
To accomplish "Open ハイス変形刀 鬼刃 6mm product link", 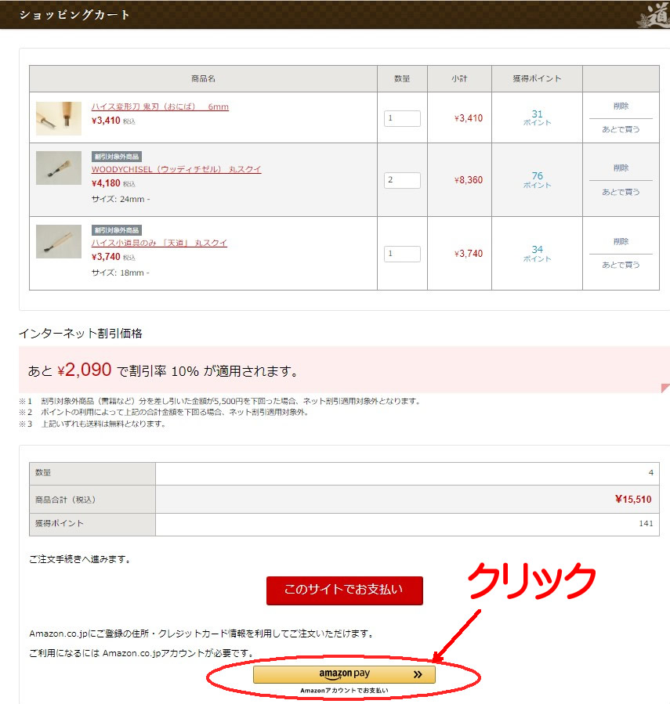I will 160,107.
